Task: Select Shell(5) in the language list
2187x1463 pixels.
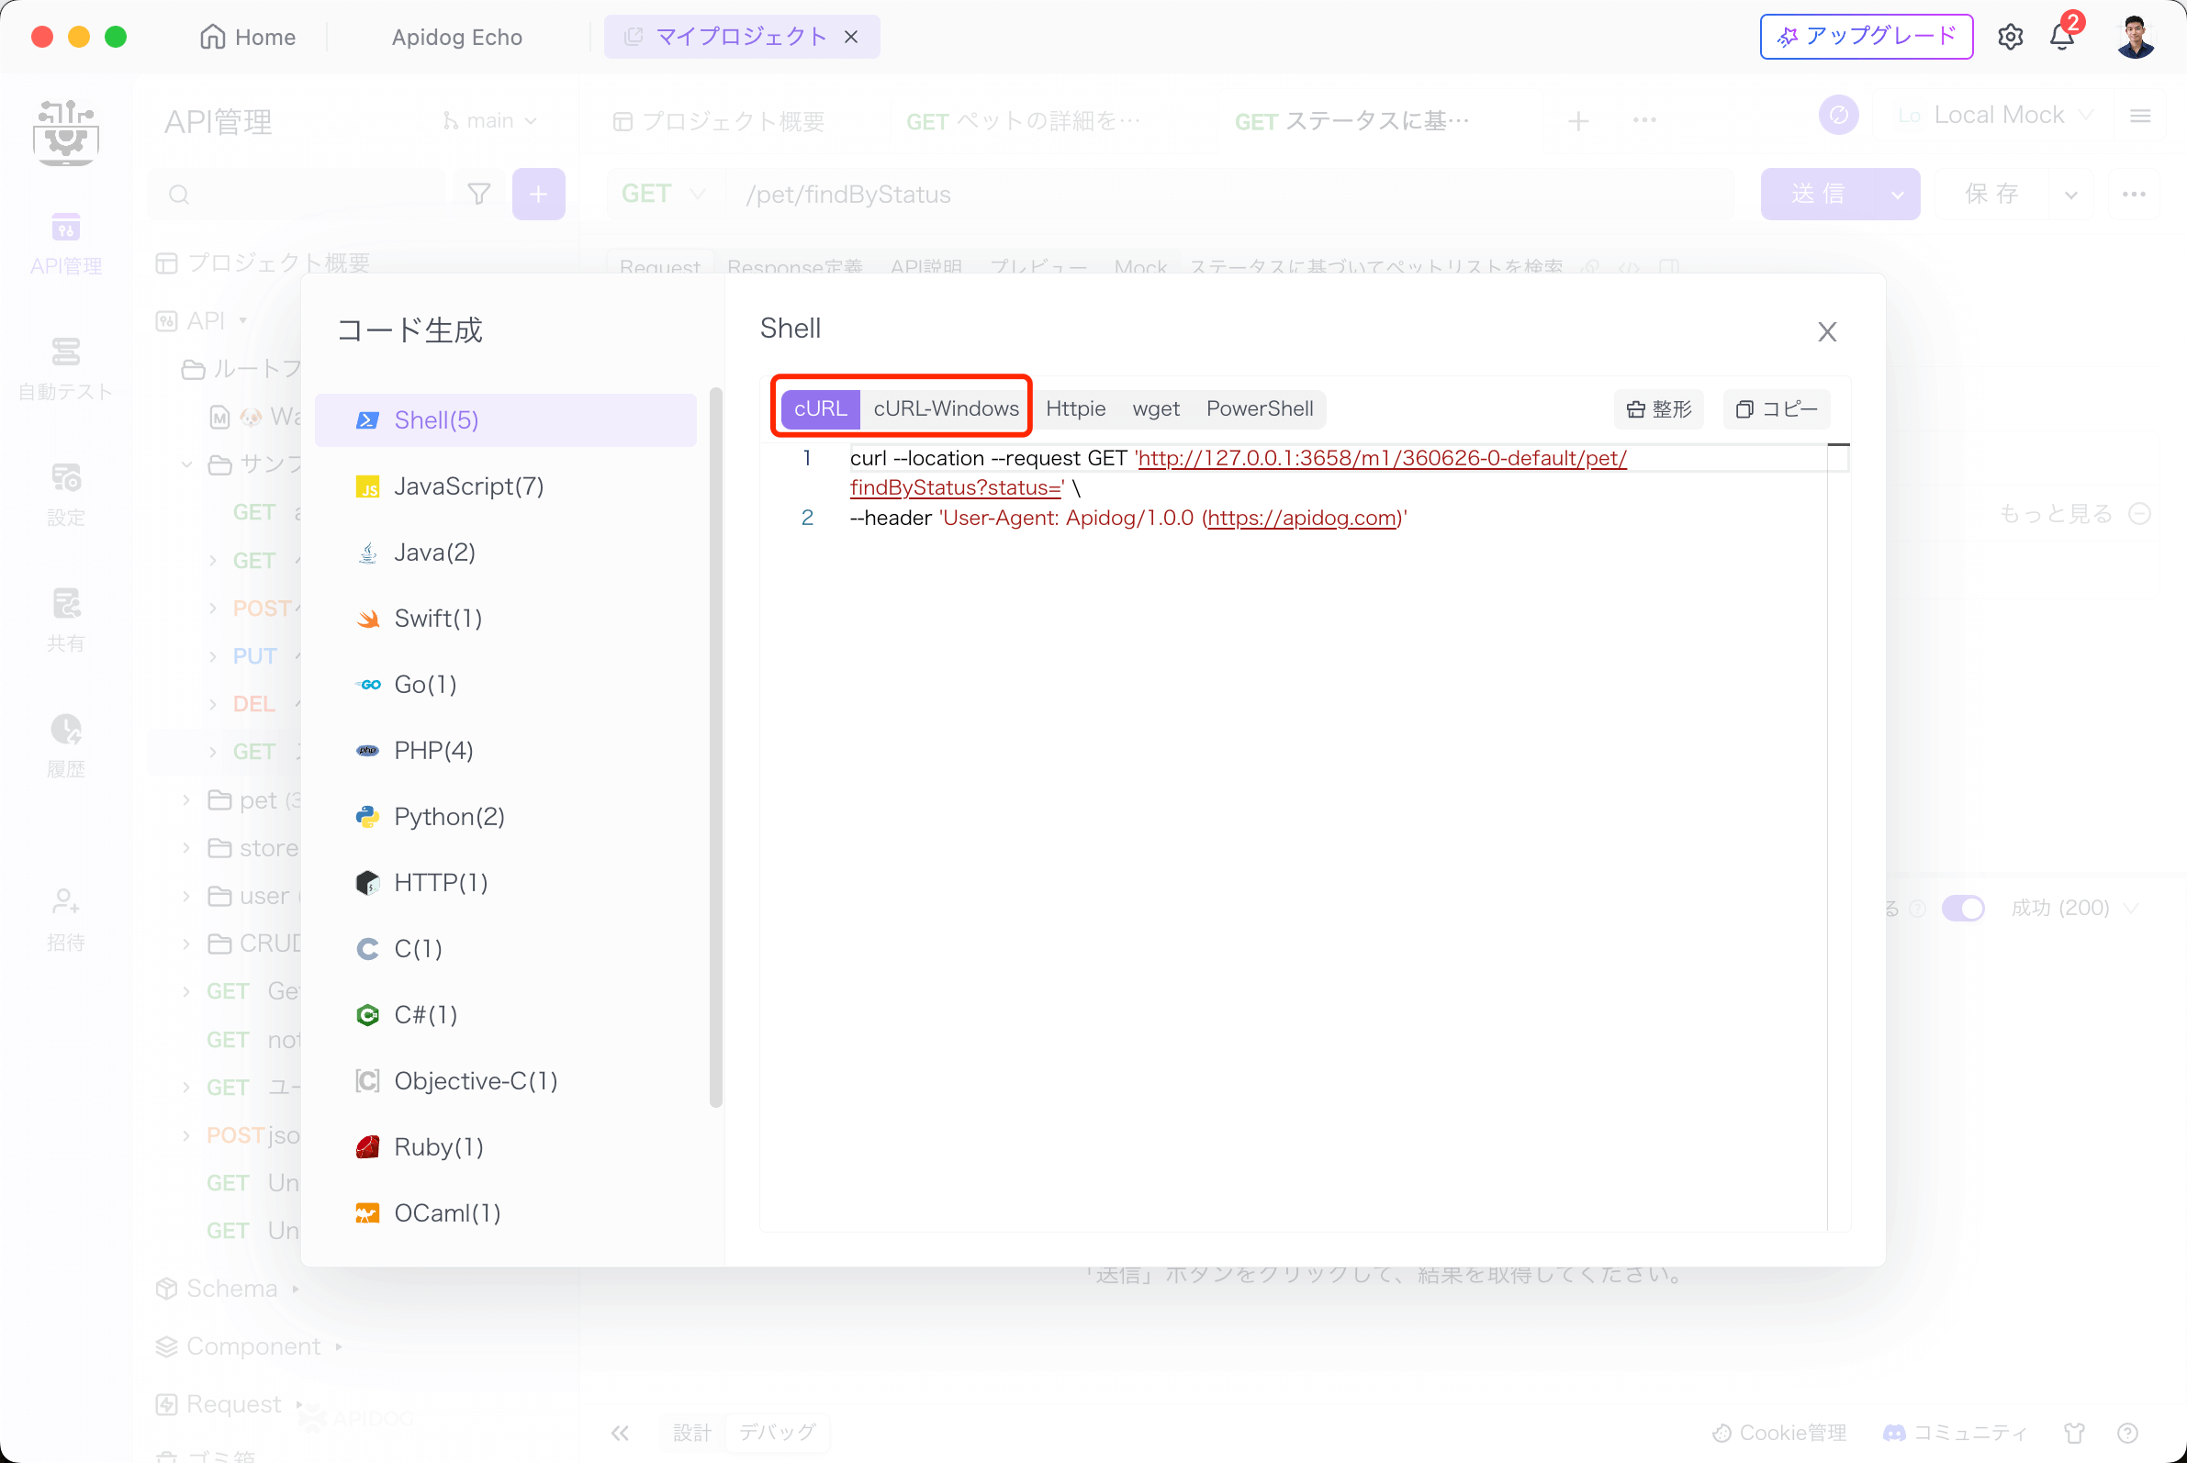Action: click(x=505, y=419)
